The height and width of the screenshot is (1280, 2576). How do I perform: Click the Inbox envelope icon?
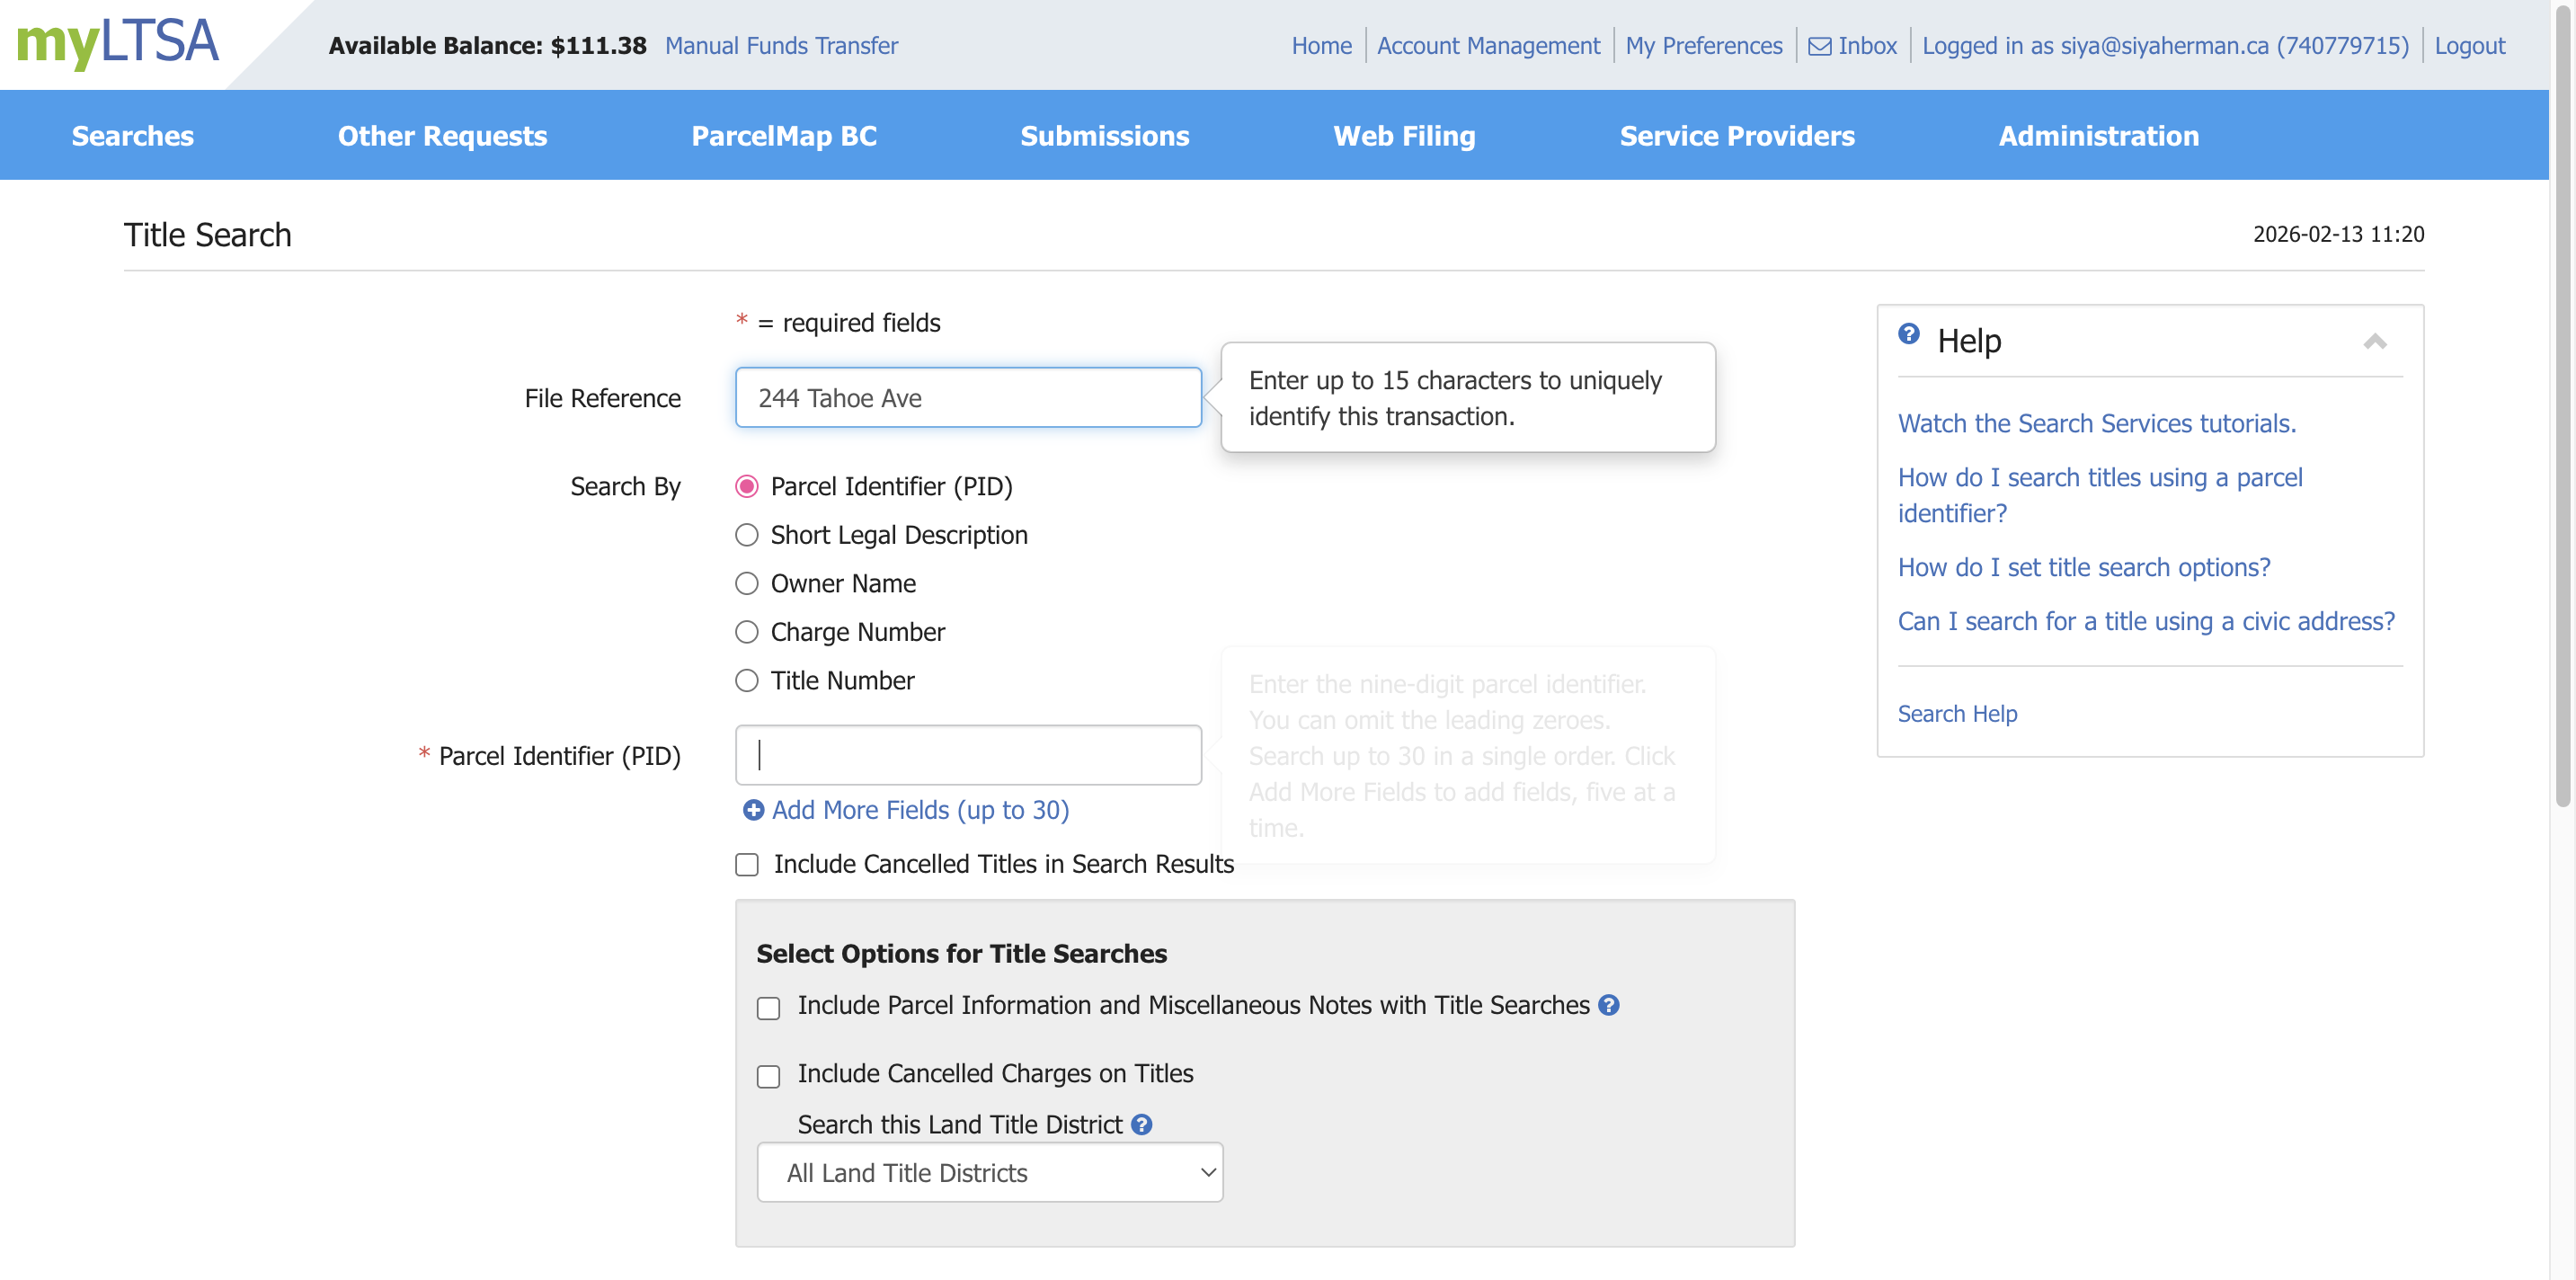click(x=1819, y=46)
